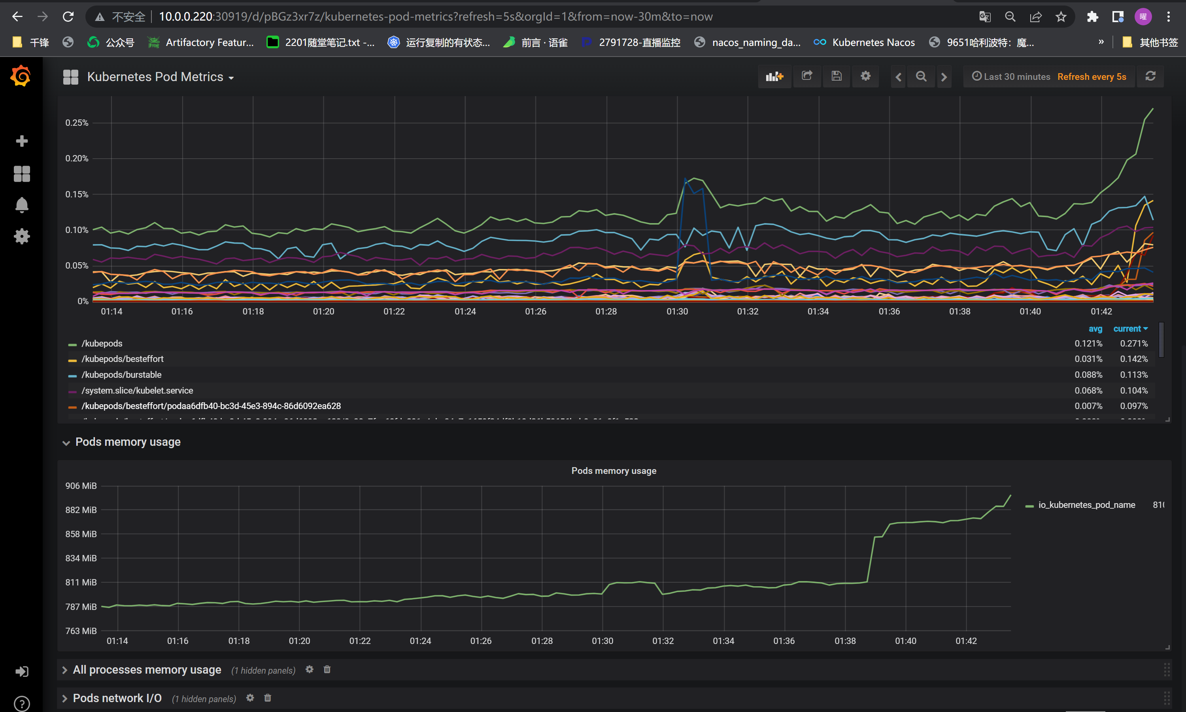
Task: Open Dashboard settings gear icon
Action: tap(865, 76)
